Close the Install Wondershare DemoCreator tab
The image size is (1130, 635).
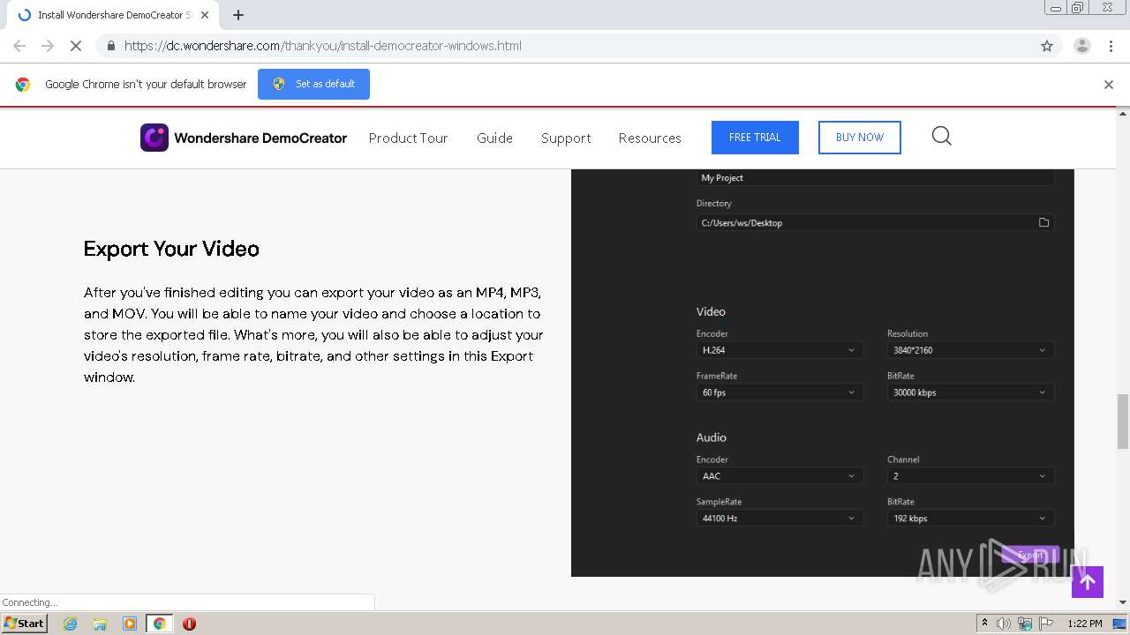pyautogui.click(x=205, y=15)
